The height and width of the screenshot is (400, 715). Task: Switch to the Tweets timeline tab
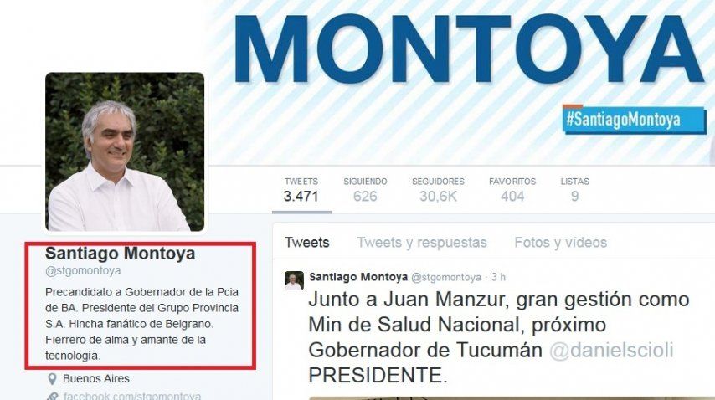(x=307, y=243)
